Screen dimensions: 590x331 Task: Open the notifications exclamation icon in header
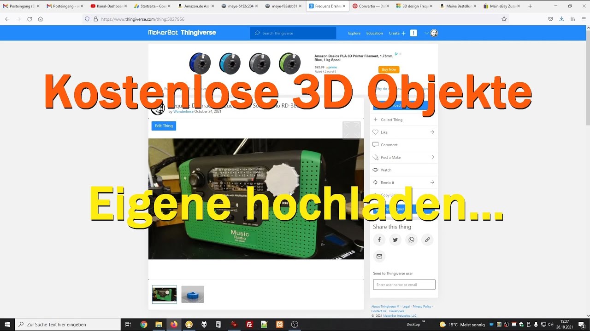click(413, 33)
